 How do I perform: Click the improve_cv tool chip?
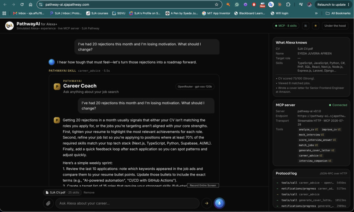click(331, 129)
